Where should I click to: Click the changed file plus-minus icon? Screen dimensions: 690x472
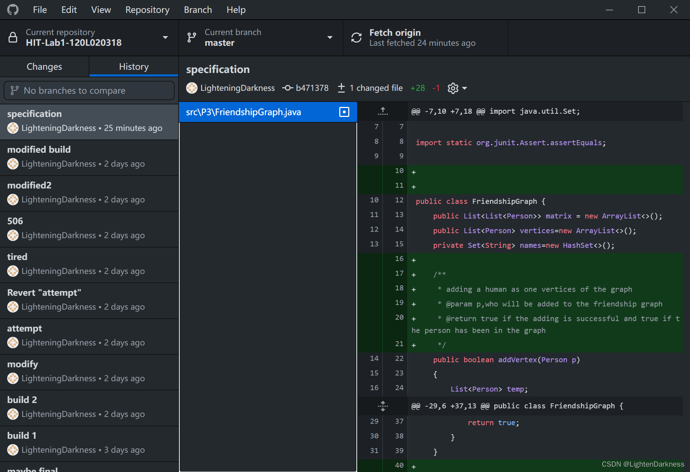[341, 88]
